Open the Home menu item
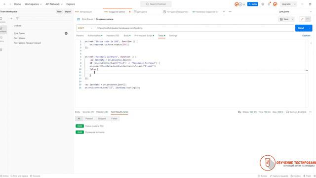The image size is (316, 178). (17, 4)
